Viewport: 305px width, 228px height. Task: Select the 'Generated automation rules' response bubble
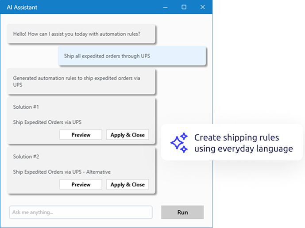coord(81,81)
